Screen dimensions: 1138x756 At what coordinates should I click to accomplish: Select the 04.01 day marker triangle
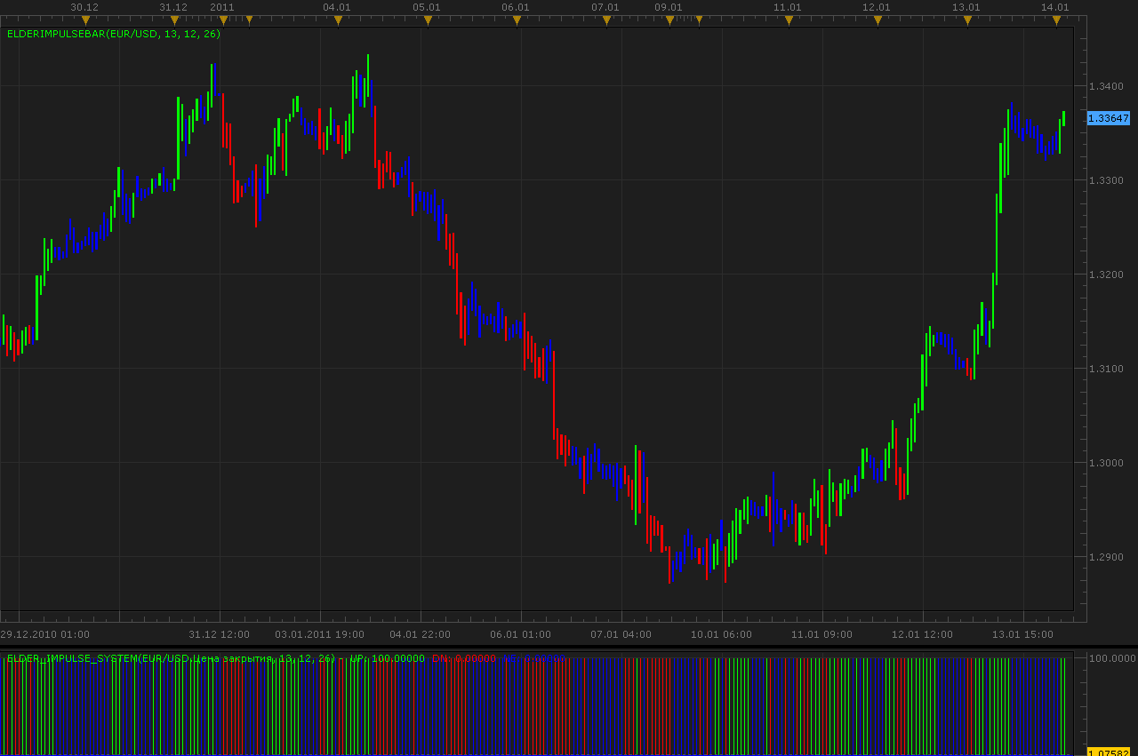click(338, 20)
